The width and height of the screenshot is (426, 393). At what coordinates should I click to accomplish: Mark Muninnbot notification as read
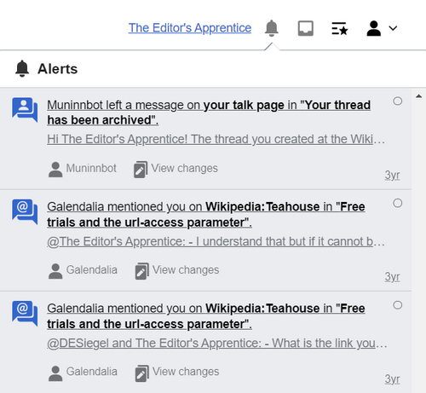coord(398,101)
